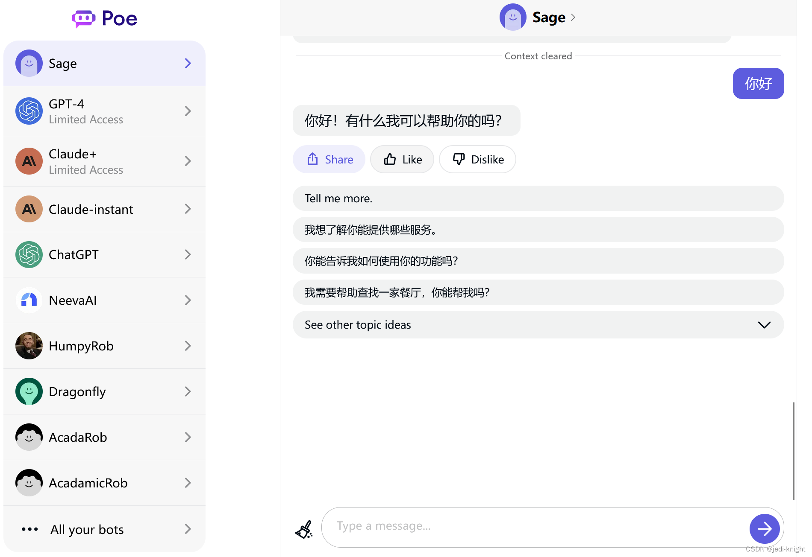Click the chat area scrollbar
Image resolution: width=812 pixels, height=557 pixels.
(794, 451)
